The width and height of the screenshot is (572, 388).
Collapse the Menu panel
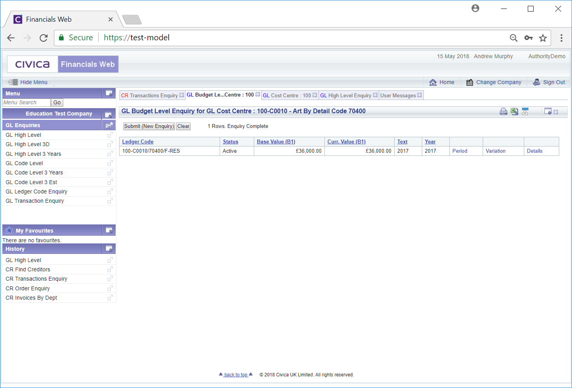[109, 93]
